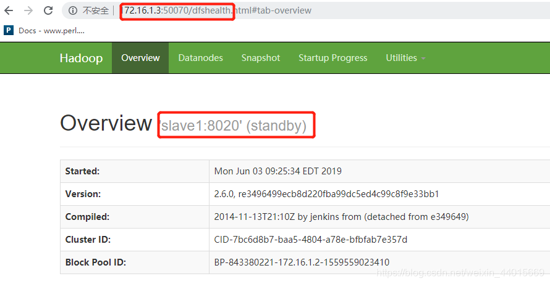Select the CID-7bc6d8b7-baa5-4804-a78e-bfbfab7e357d value
550x284 pixels.
coord(311,239)
